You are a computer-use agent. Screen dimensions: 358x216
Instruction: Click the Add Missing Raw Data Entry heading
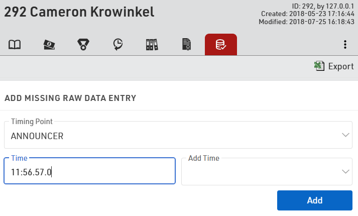tap(70, 98)
